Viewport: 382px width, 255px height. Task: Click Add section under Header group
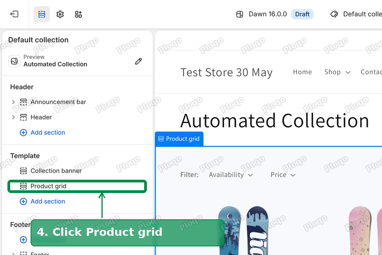point(48,133)
